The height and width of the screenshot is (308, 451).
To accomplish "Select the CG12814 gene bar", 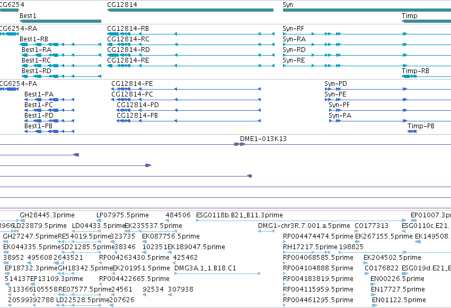I will (190, 10).
